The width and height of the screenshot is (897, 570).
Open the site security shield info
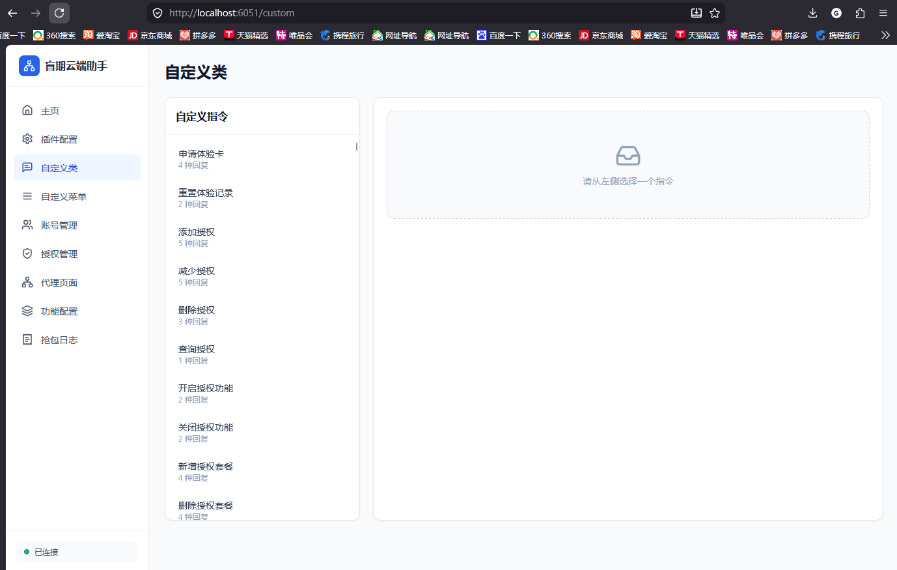158,13
